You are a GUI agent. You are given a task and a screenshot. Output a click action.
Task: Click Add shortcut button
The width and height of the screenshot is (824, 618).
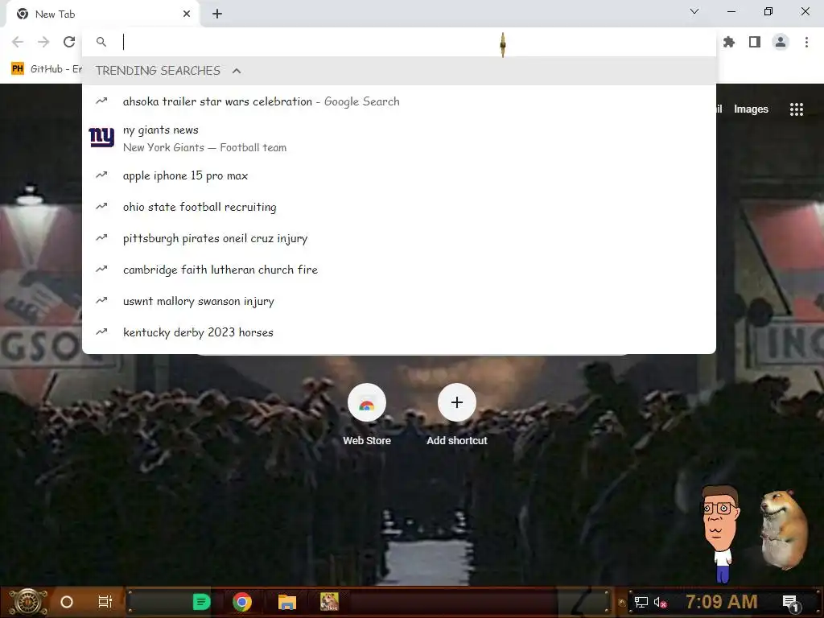pyautogui.click(x=457, y=414)
